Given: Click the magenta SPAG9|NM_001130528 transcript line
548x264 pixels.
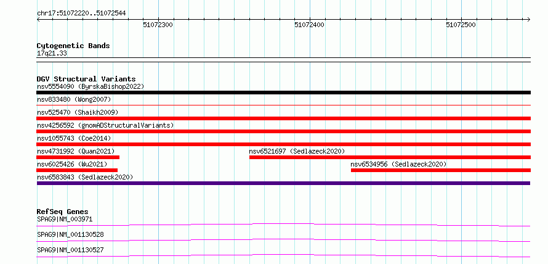Looking at the screenshot, I should coord(283,240).
